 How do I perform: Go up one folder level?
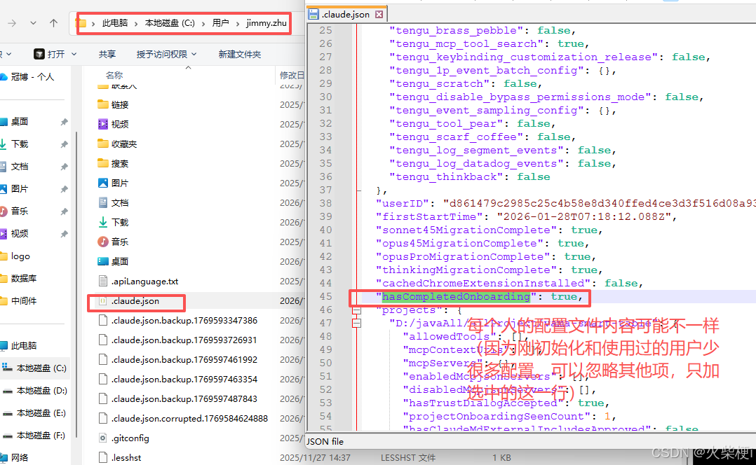coord(53,23)
